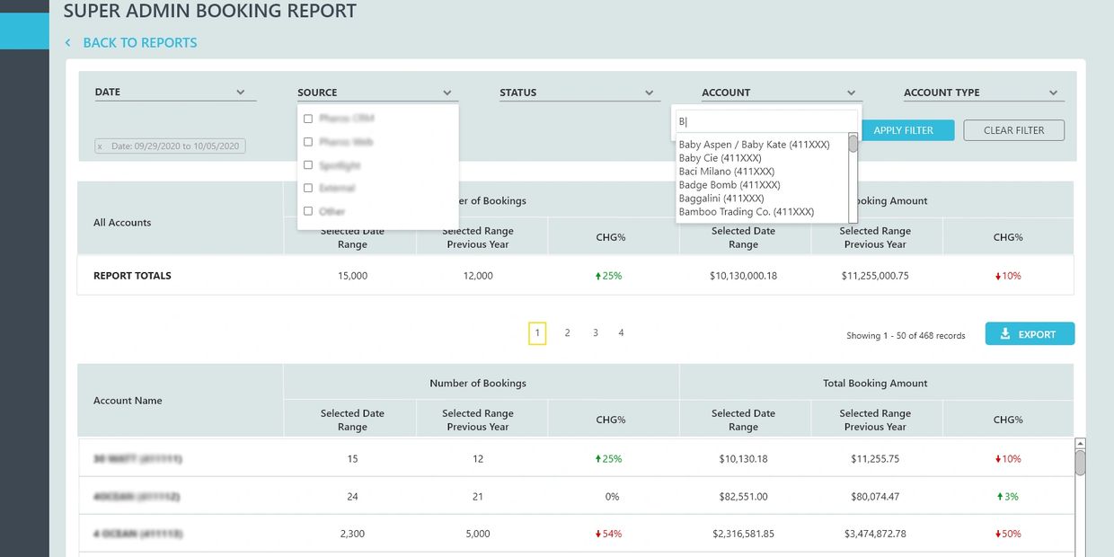The image size is (1114, 557).
Task: Enable the first source option, Pharos CRM
Action: (308, 119)
